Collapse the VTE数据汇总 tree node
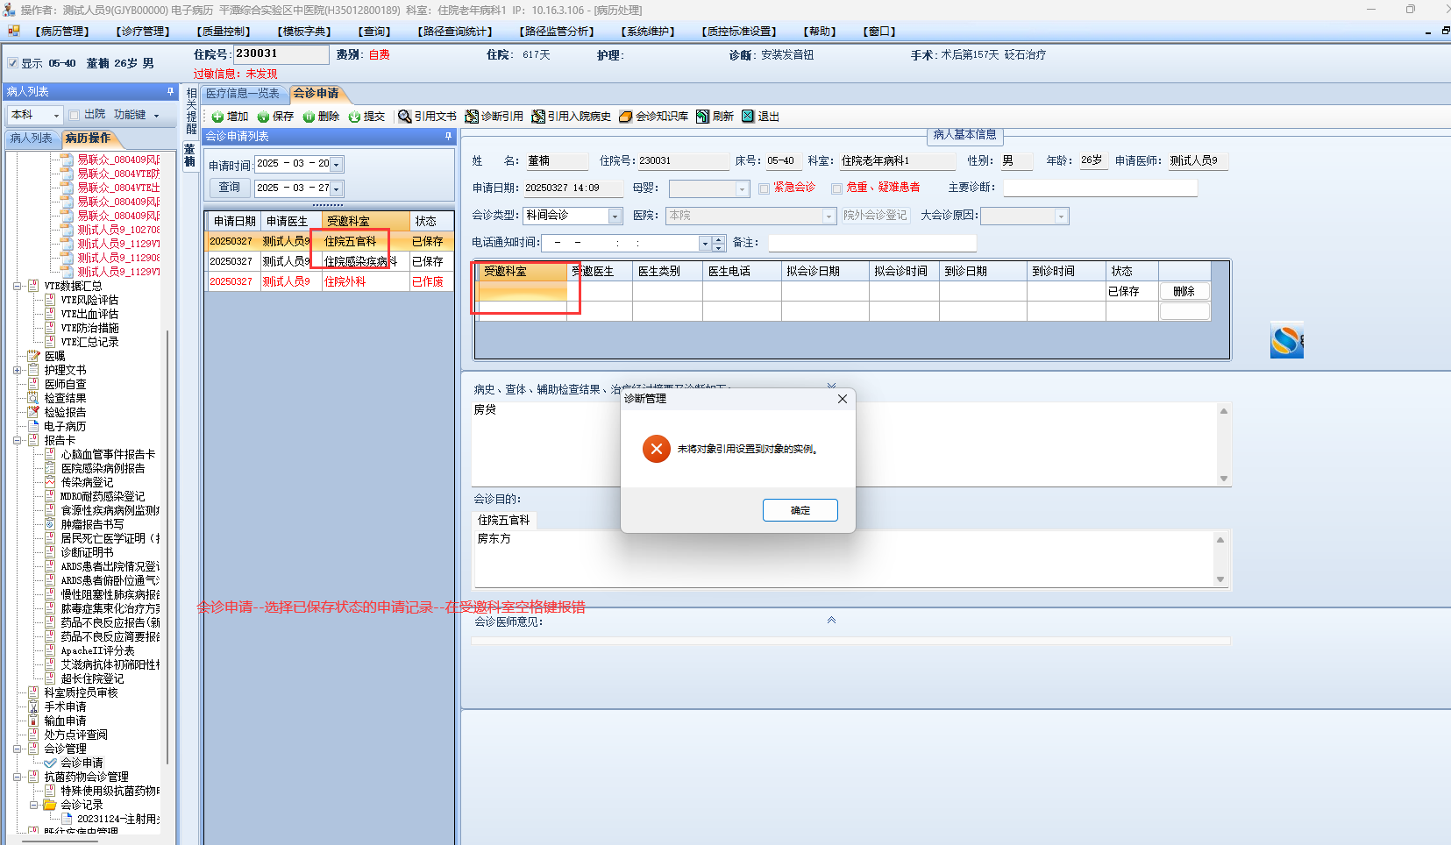The height and width of the screenshot is (845, 1451). pyautogui.click(x=18, y=286)
